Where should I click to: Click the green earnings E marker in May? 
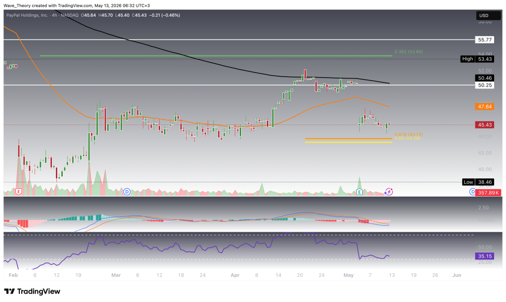point(360,192)
